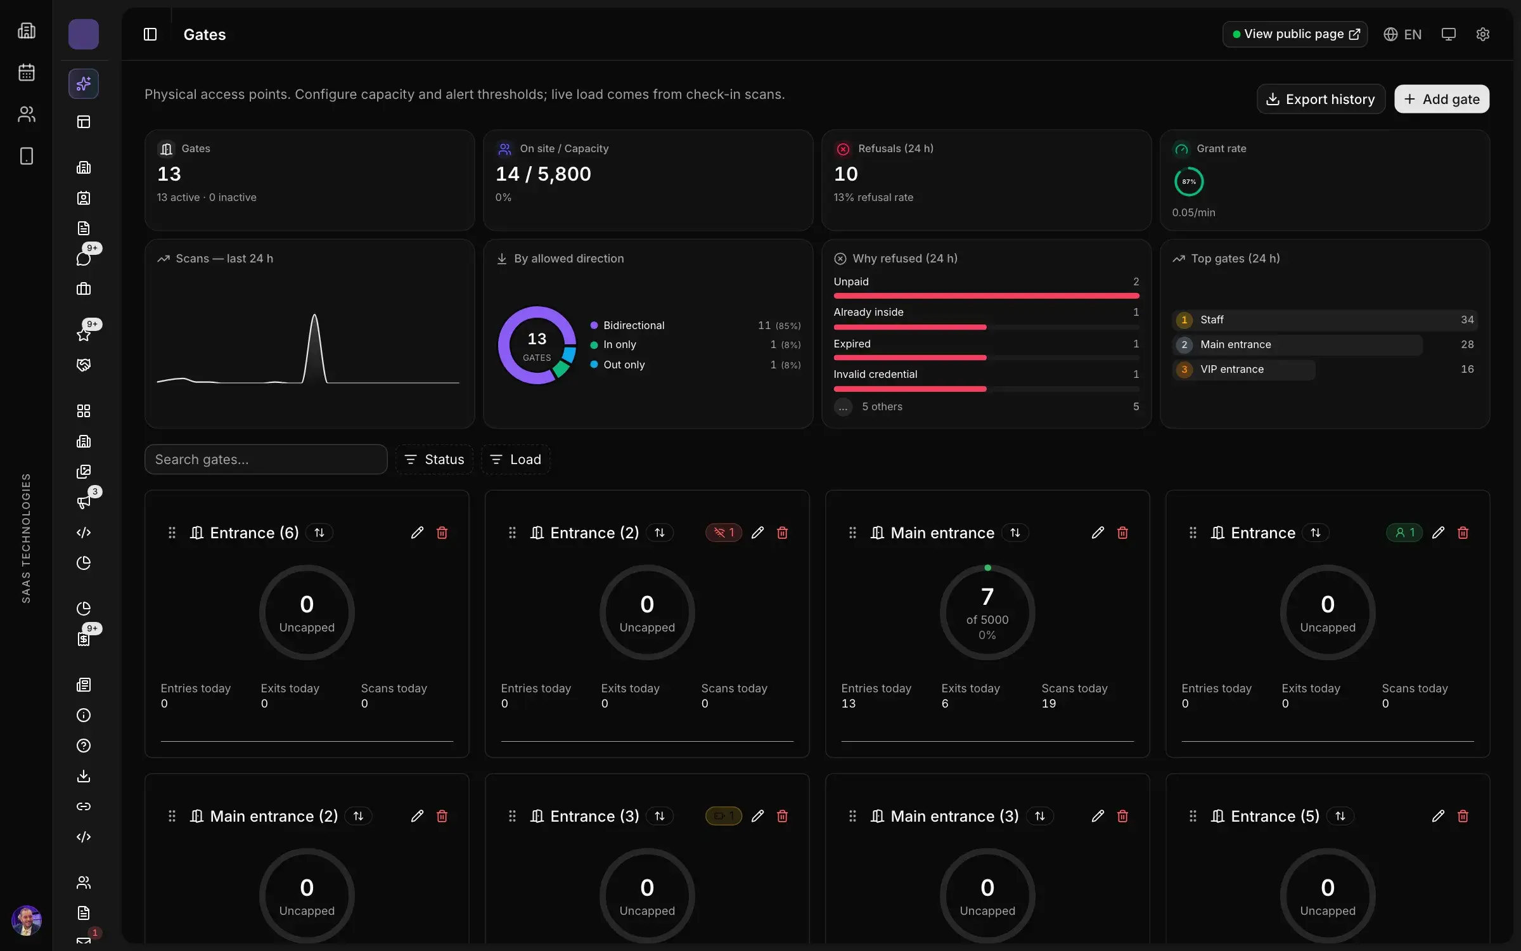Delete the Entrance (2) gate

click(x=783, y=533)
